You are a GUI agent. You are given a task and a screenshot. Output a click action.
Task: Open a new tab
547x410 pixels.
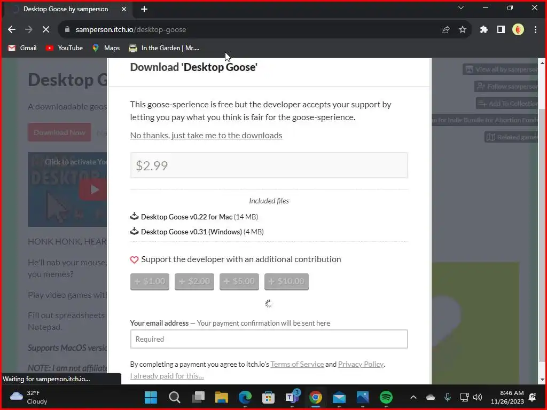144,10
